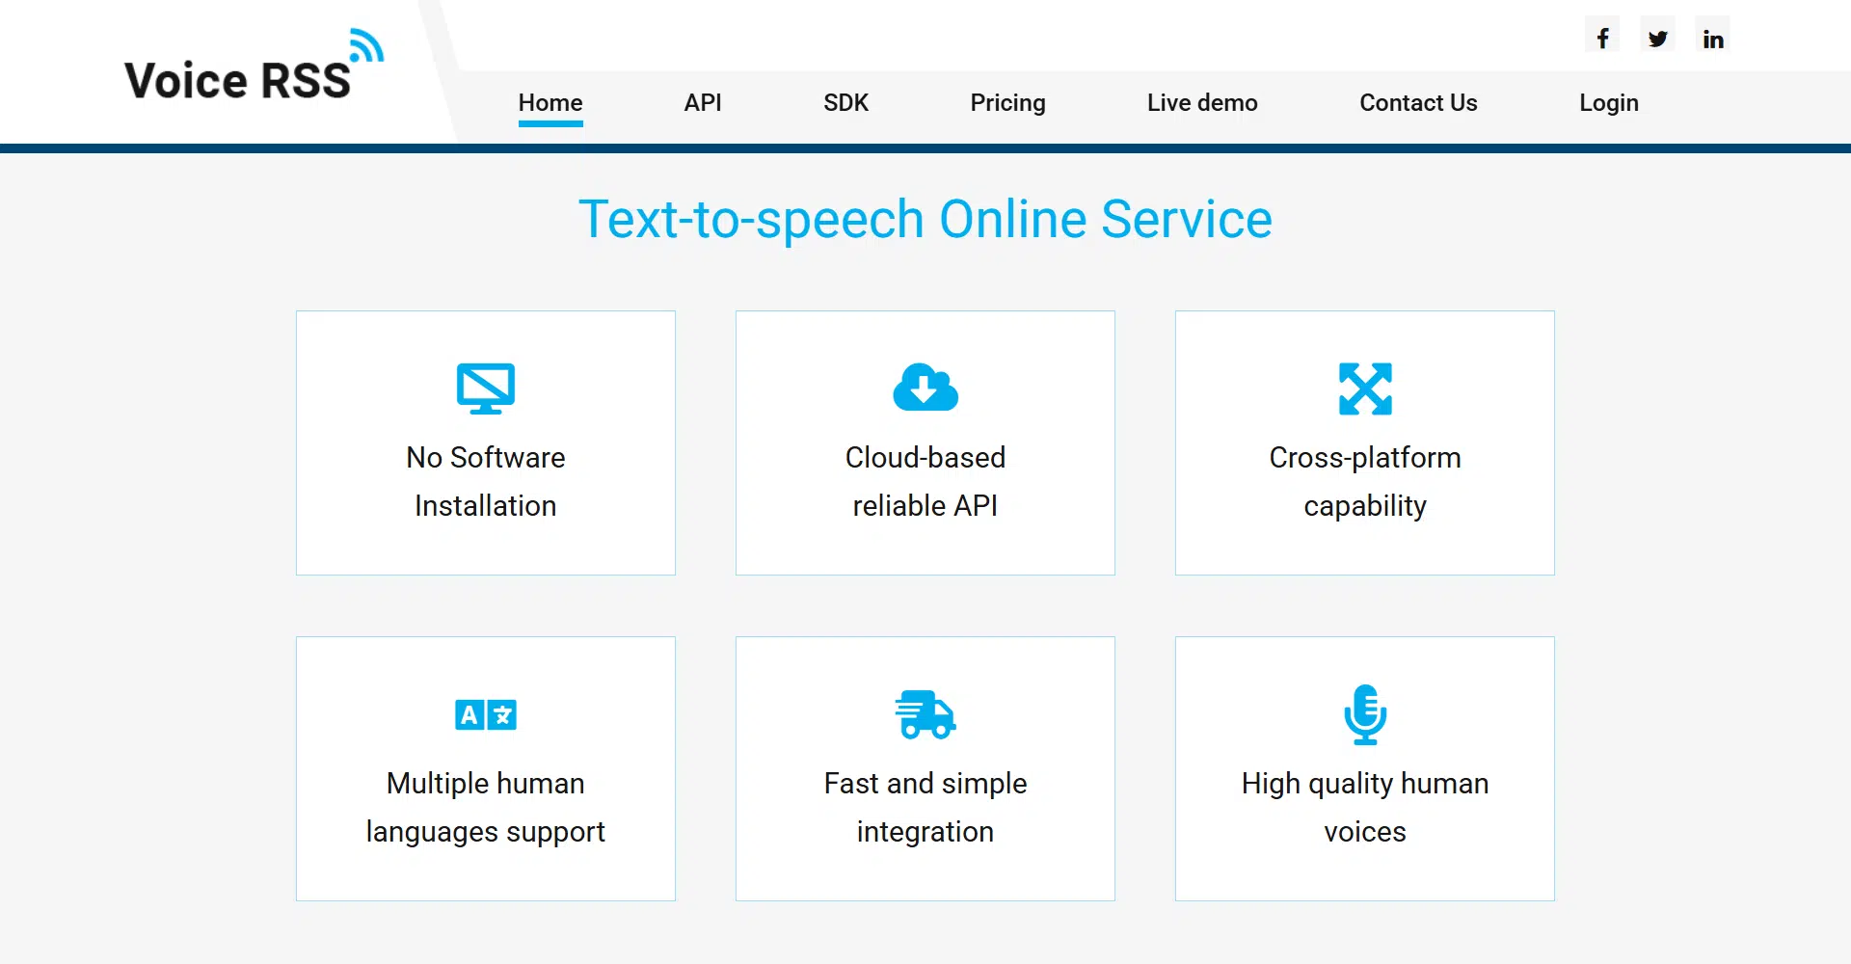Try the Live demo page
The image size is (1851, 964).
coord(1202,103)
